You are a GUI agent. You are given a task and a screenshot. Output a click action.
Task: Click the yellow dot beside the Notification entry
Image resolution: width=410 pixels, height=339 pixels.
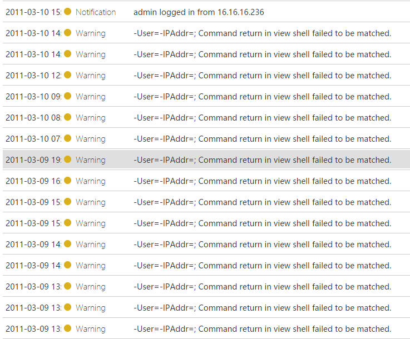tap(67, 12)
